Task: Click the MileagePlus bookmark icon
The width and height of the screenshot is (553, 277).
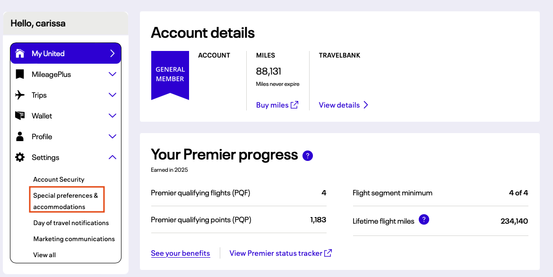Action: tap(20, 74)
